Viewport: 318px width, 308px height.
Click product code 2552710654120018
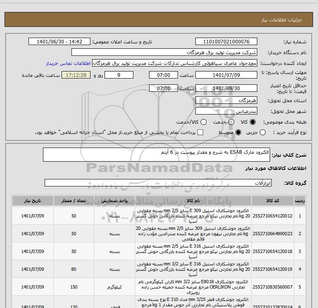[273, 251]
